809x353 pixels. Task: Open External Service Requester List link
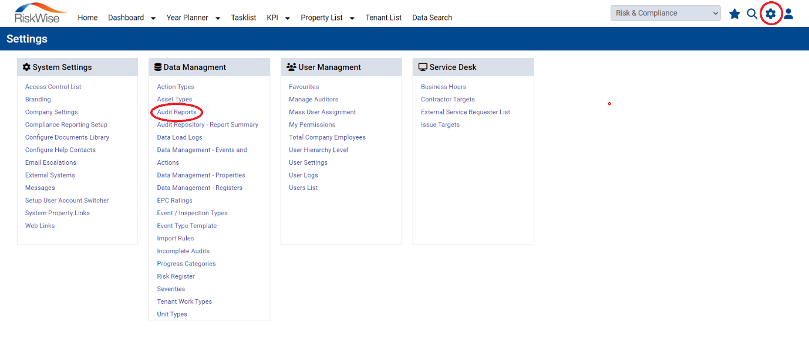[466, 112]
